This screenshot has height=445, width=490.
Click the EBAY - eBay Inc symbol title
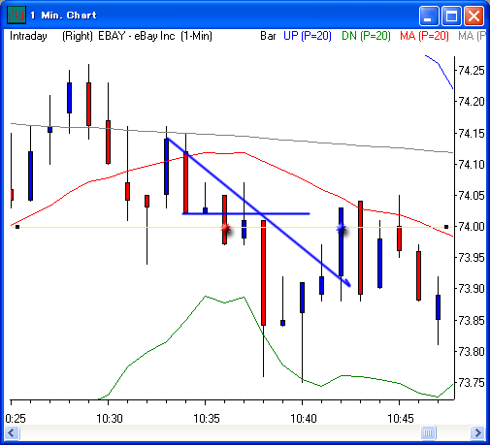(137, 36)
